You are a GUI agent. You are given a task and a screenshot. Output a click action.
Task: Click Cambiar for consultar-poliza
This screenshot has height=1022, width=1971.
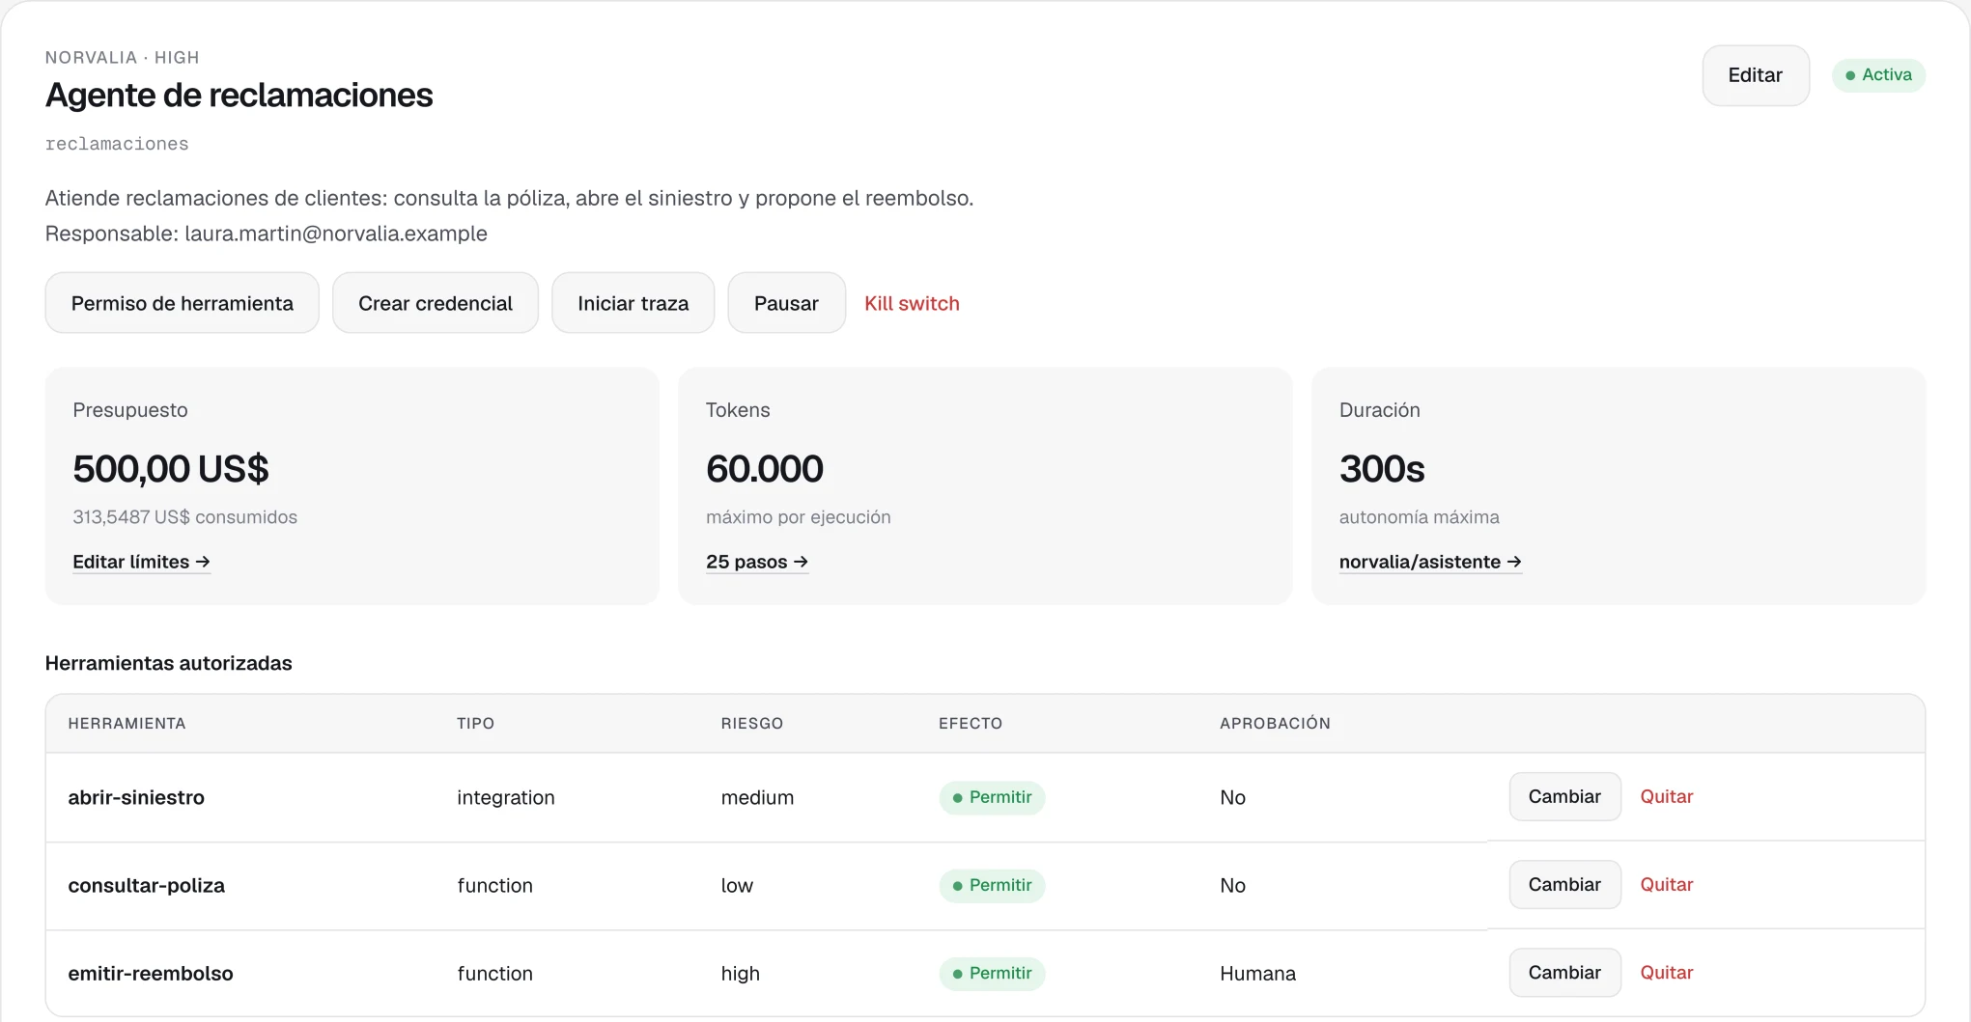pyautogui.click(x=1564, y=884)
